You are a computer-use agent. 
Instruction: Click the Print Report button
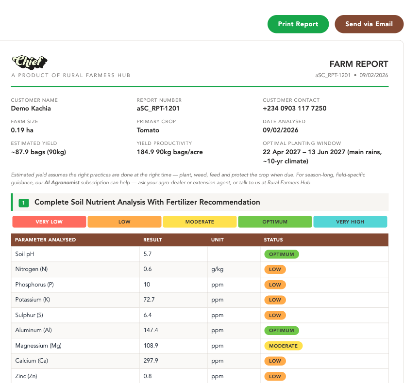(x=298, y=24)
